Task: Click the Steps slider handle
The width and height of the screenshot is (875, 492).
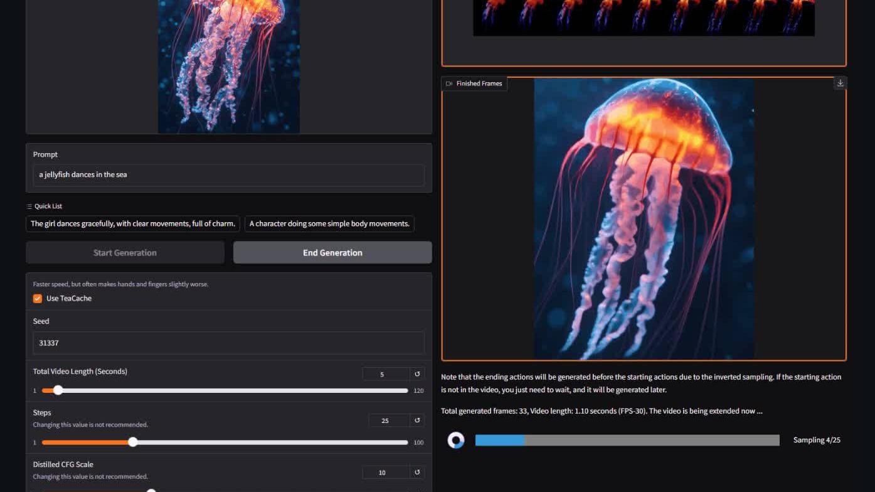Action: point(133,442)
